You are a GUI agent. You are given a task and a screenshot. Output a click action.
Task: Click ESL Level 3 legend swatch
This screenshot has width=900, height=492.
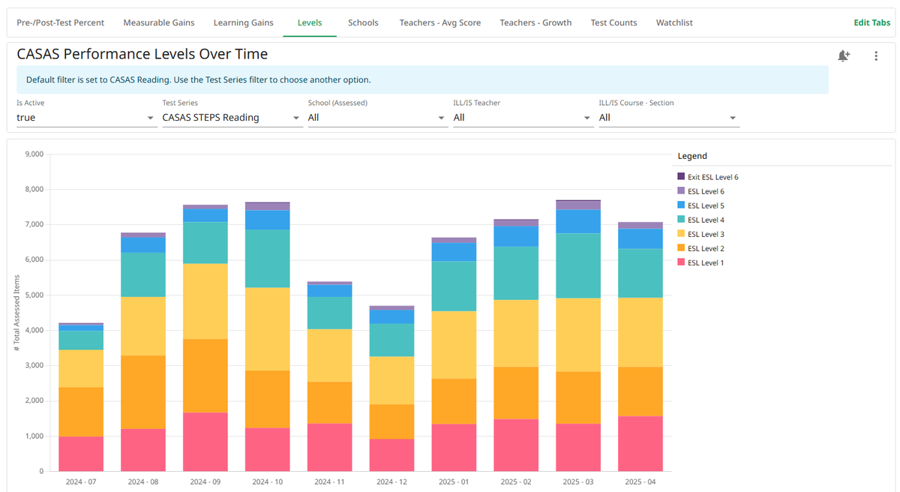[x=681, y=234]
